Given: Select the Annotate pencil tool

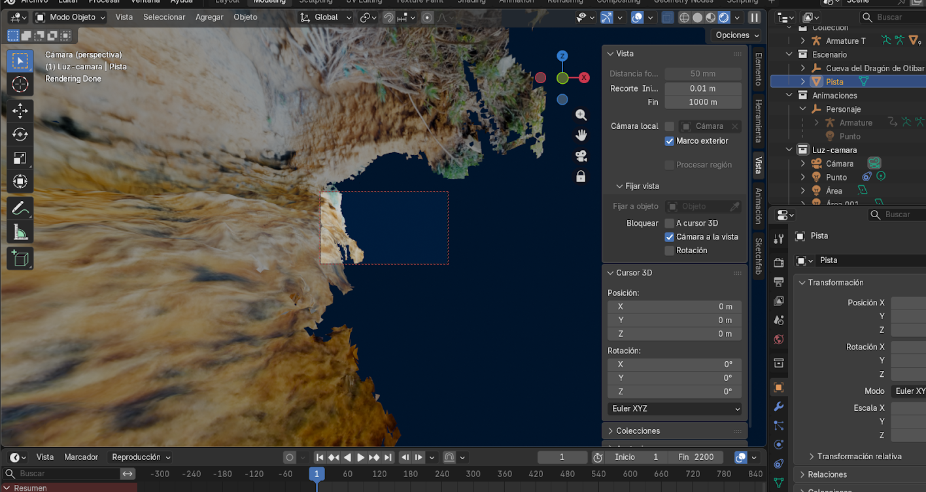Looking at the screenshot, I should (20, 208).
